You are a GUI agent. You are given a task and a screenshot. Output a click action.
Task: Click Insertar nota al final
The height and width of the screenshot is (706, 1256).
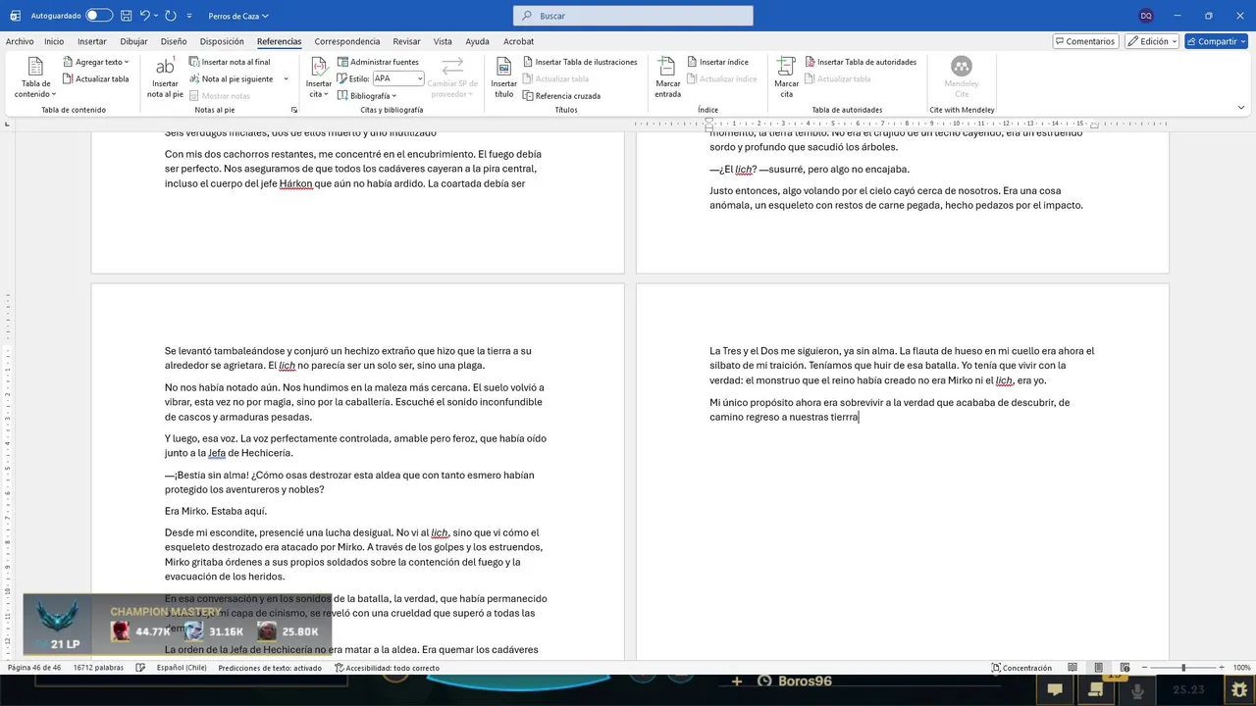click(x=230, y=62)
